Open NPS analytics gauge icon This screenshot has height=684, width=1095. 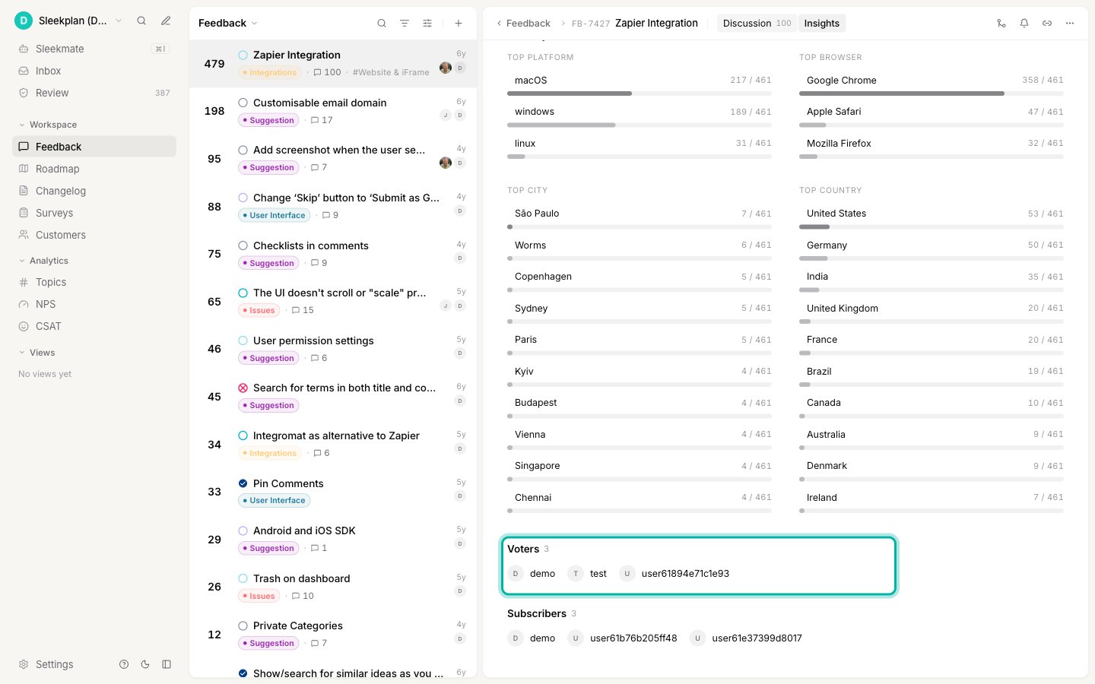[24, 304]
